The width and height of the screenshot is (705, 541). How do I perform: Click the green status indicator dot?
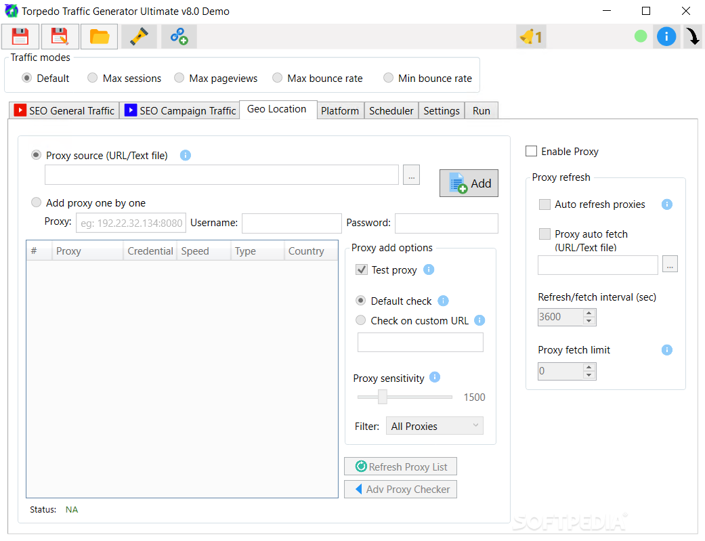[640, 36]
